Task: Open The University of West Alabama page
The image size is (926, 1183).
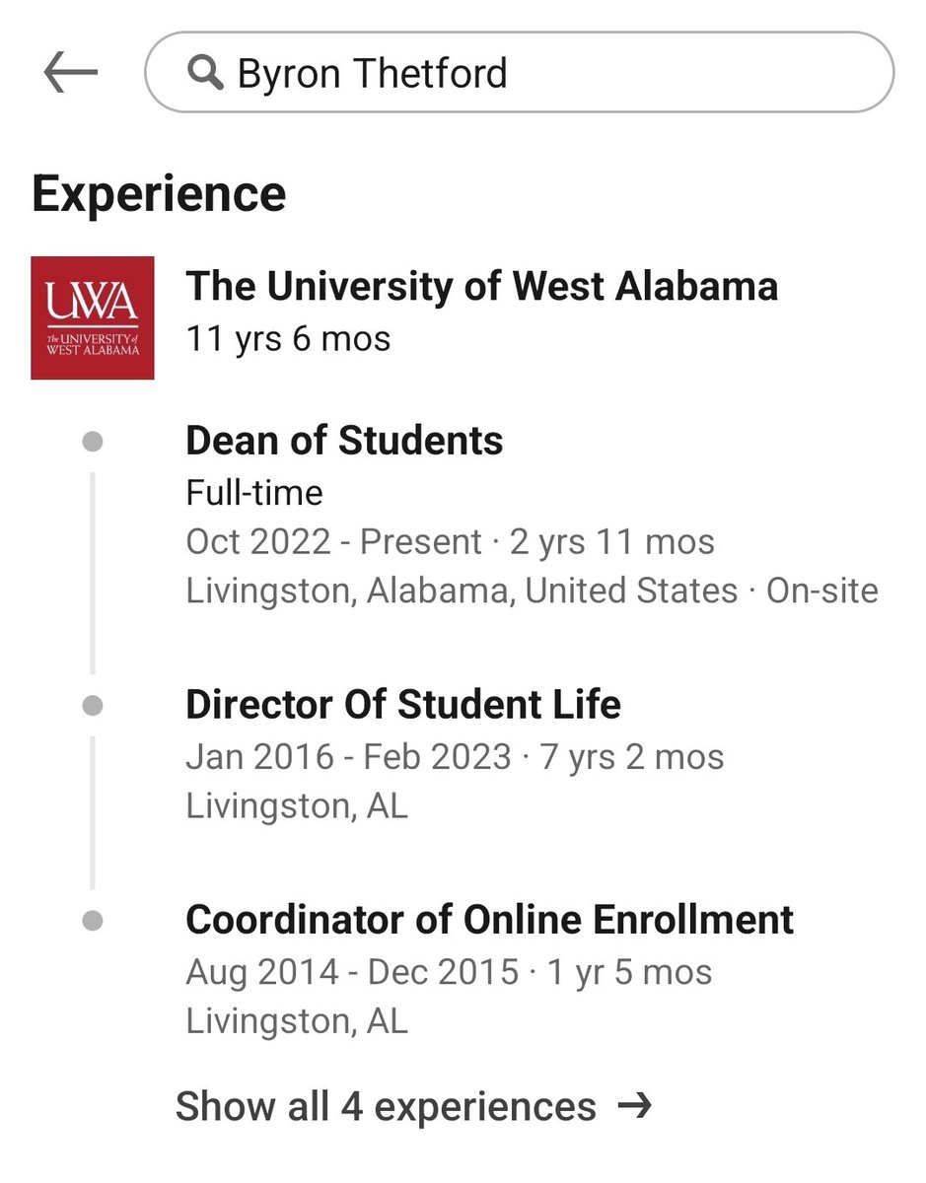Action: [481, 287]
